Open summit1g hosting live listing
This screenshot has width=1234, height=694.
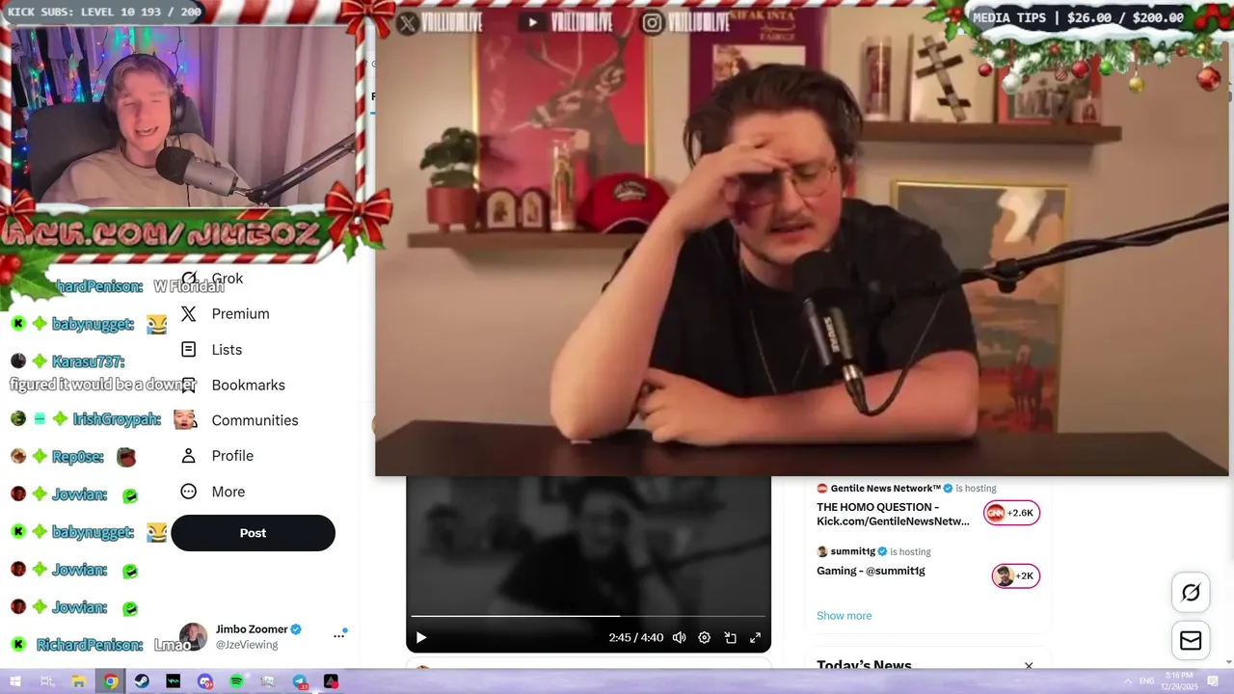(928, 565)
